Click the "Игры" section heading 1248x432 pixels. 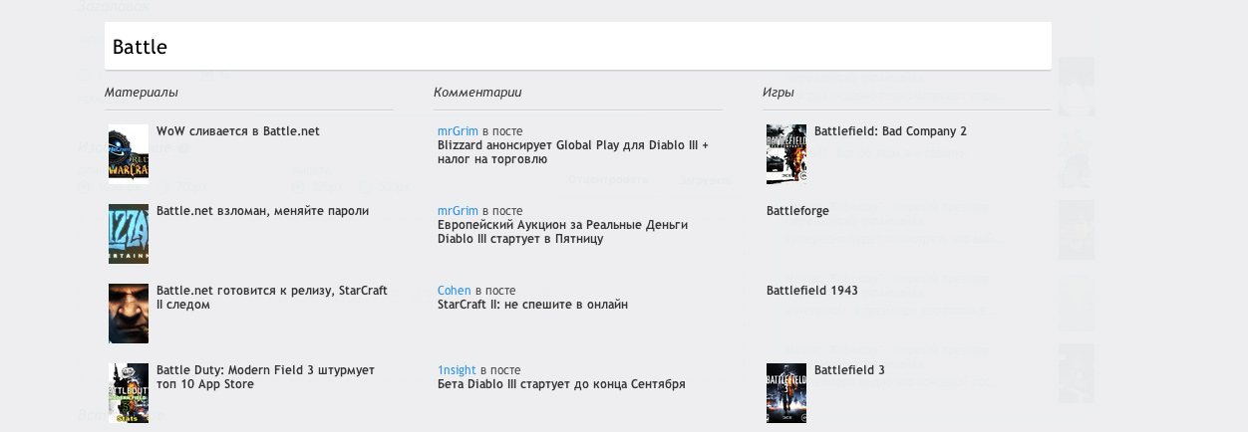coord(779,93)
